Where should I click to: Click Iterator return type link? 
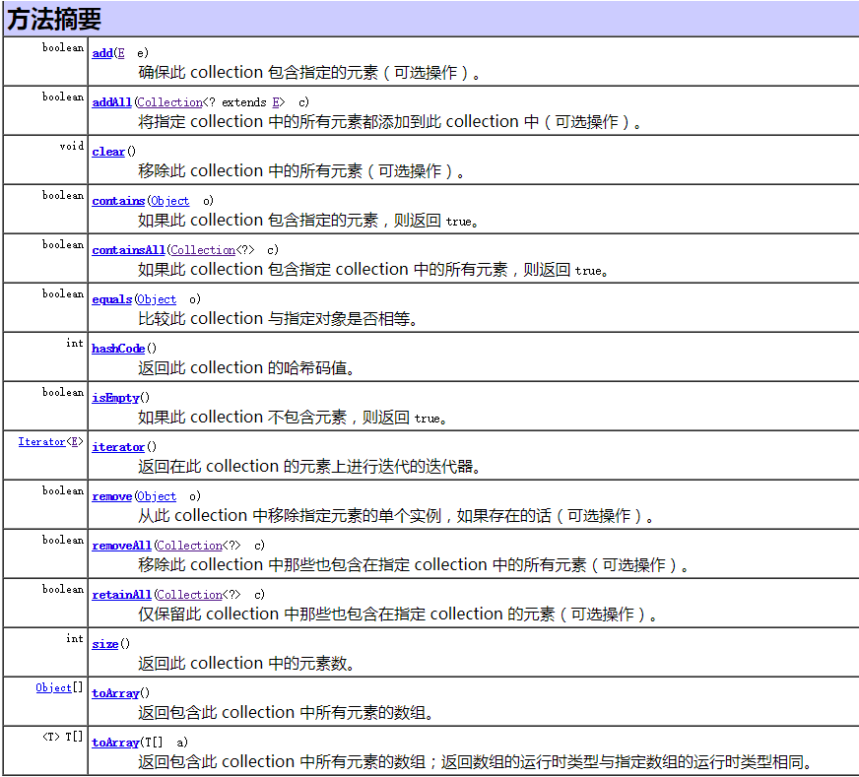click(x=41, y=441)
